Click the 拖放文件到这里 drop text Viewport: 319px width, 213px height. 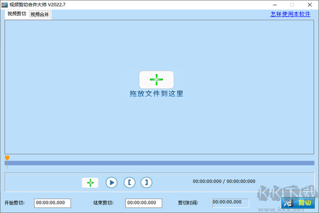pos(156,94)
